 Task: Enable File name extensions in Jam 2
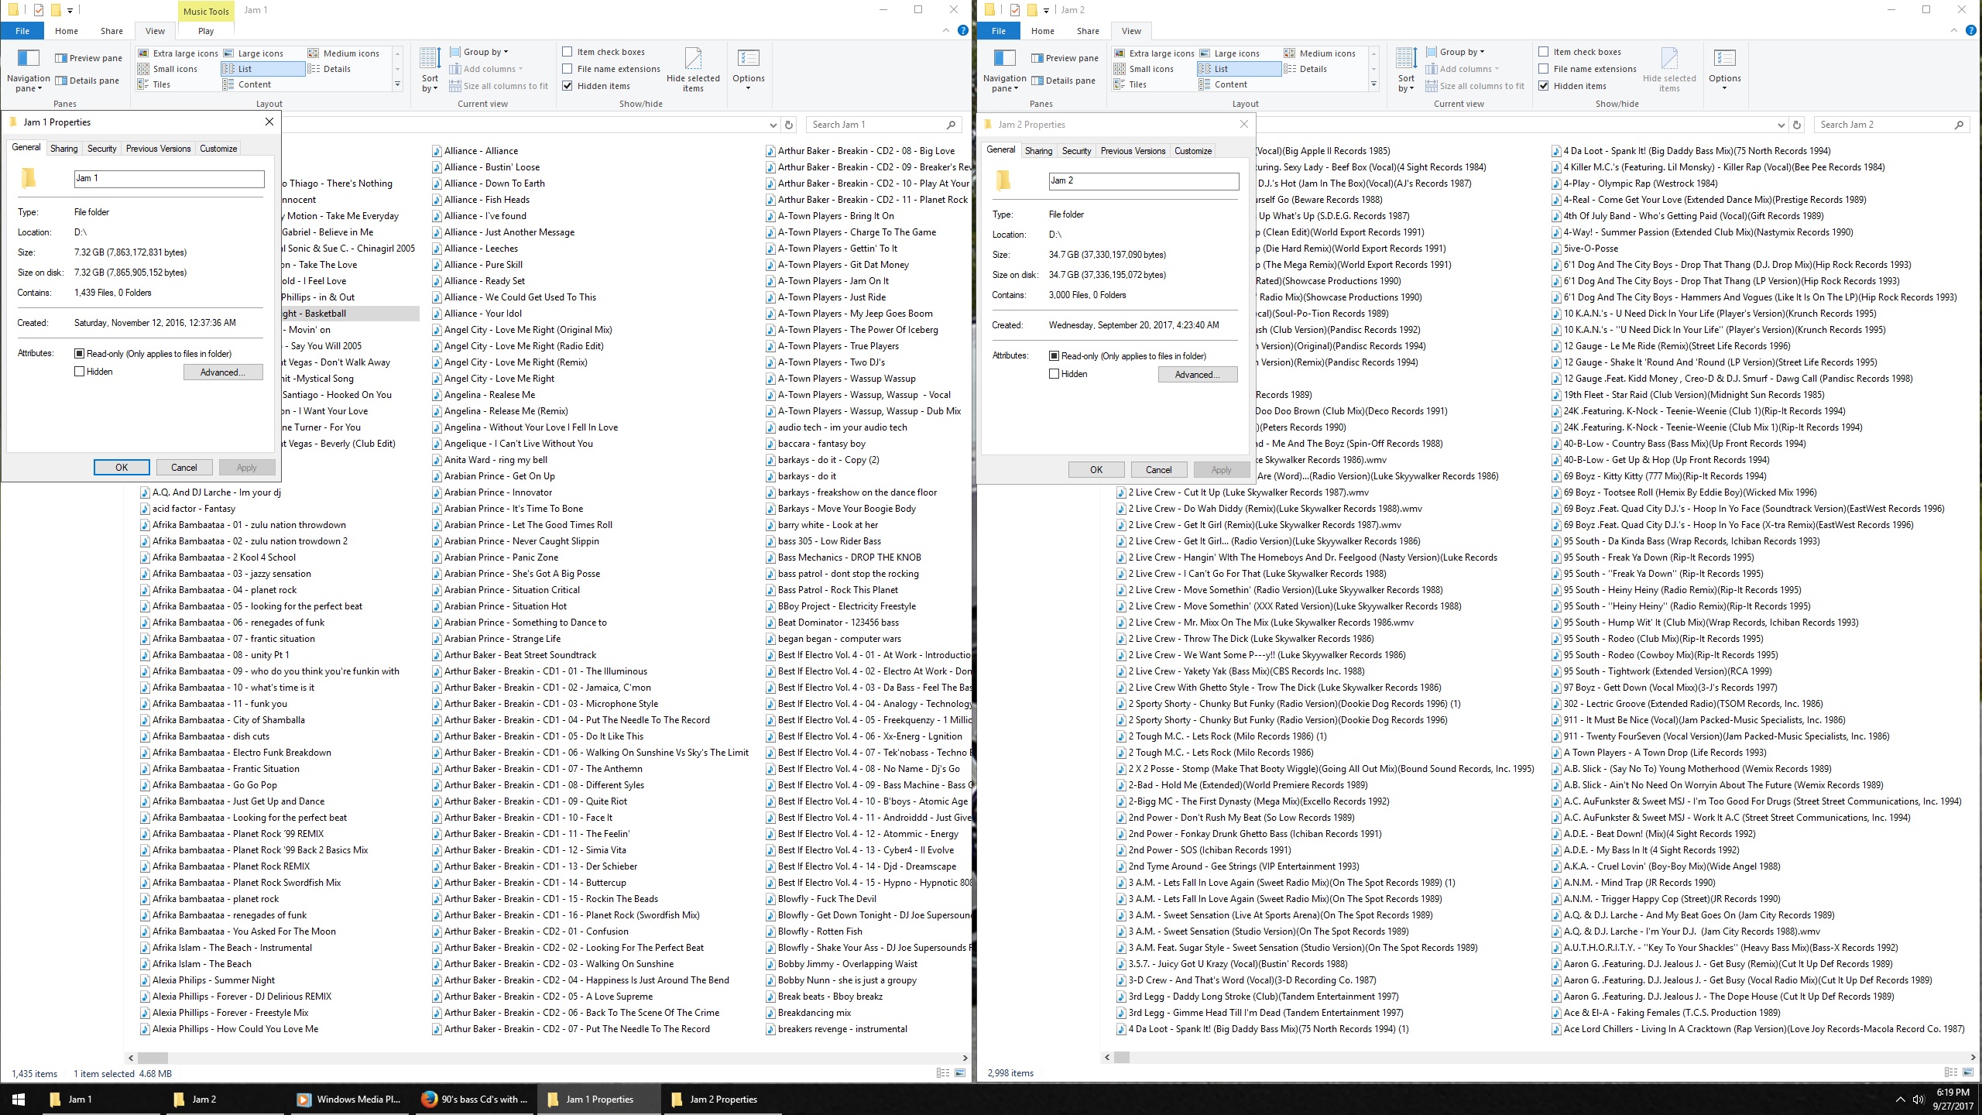coord(1544,69)
